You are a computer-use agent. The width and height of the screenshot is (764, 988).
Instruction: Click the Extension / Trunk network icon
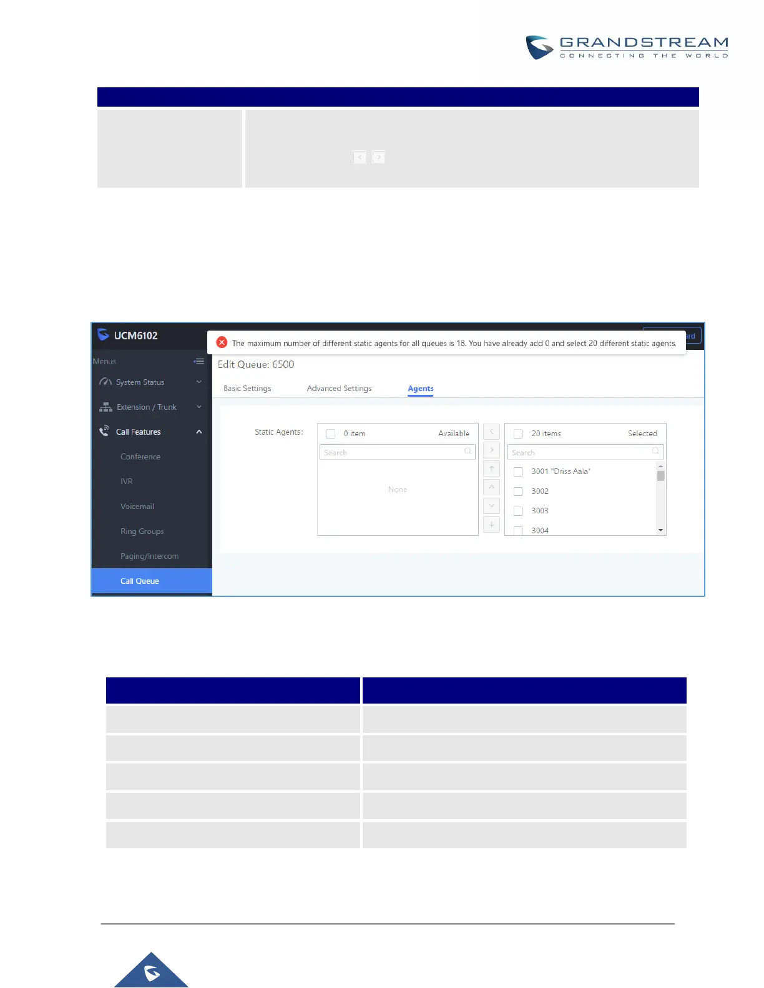click(105, 407)
